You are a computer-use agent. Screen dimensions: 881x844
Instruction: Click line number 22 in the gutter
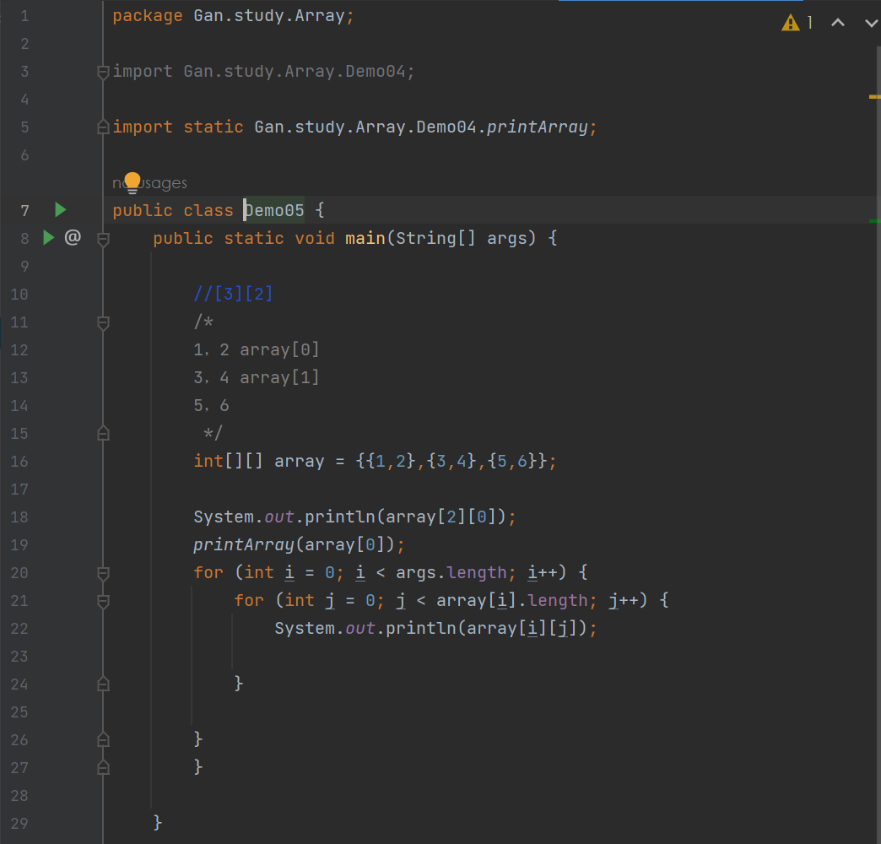point(19,628)
